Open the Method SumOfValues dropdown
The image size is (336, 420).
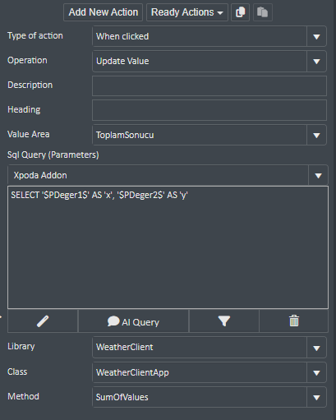[x=316, y=397]
